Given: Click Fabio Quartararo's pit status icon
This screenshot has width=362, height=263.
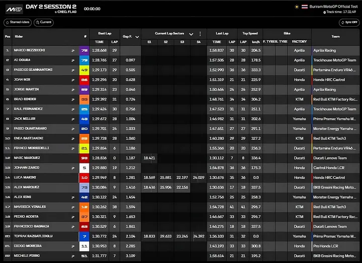Looking at the screenshot, I should coord(73,129).
